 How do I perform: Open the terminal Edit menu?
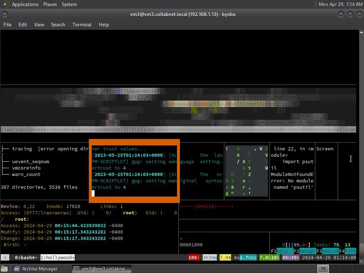coord(22,25)
